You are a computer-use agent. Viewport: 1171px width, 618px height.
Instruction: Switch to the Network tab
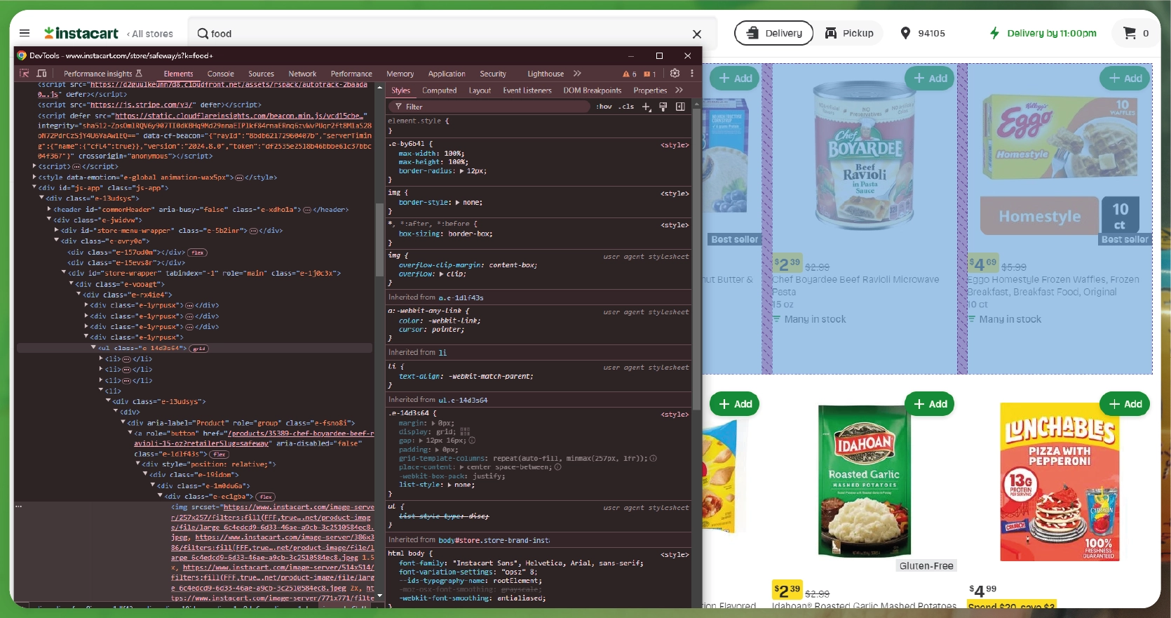pos(302,74)
